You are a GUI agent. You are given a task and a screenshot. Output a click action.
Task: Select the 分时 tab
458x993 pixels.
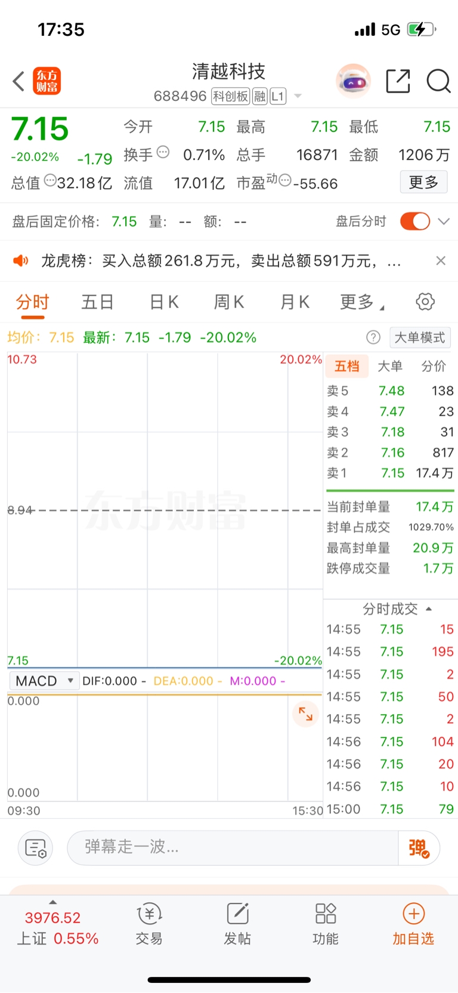pos(32,302)
